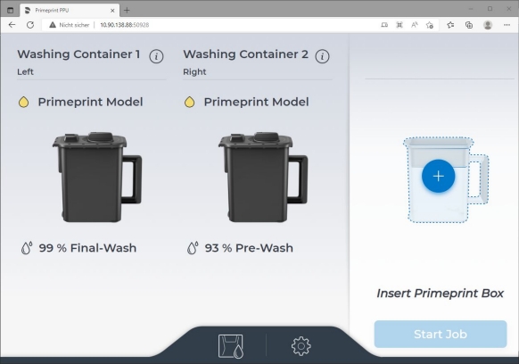Open the browser three-dots menu

[x=507, y=25]
